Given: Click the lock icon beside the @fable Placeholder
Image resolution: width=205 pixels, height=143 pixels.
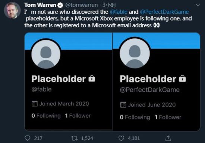Looking at the screenshot, I should tap(92, 78).
